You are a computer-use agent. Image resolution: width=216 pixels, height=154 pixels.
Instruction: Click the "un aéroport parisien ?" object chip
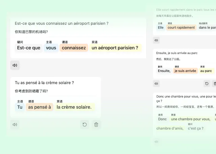coord(115,48)
